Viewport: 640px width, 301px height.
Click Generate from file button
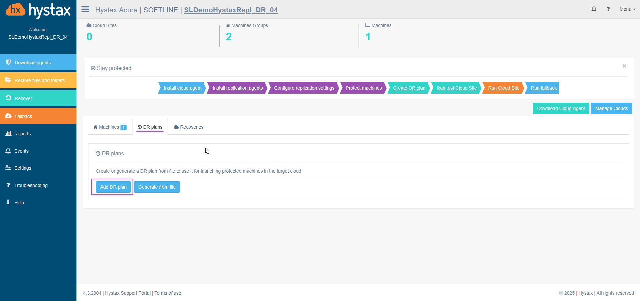click(157, 187)
